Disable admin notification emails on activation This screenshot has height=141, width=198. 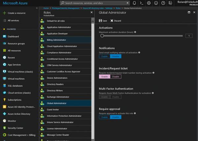116,56
